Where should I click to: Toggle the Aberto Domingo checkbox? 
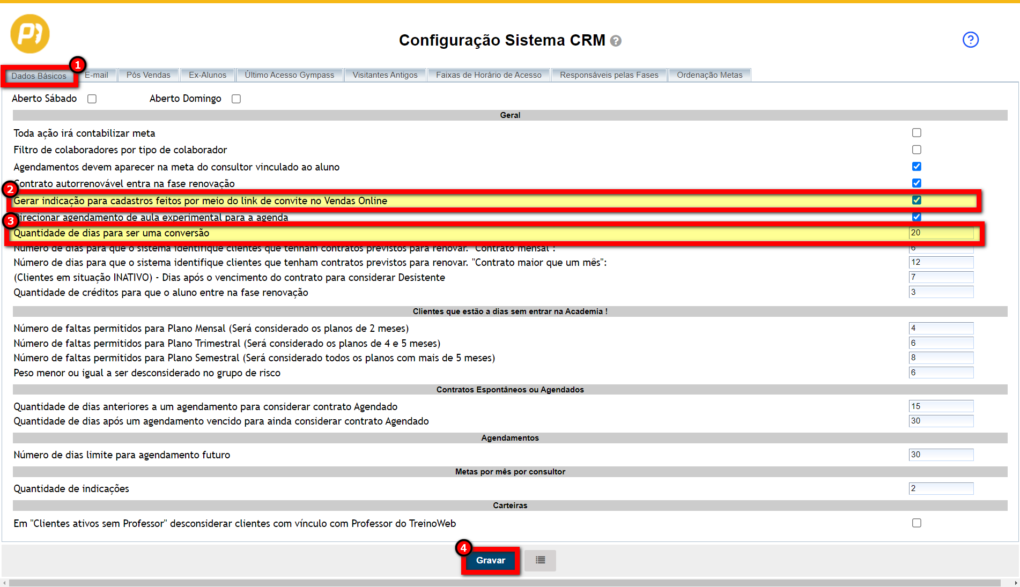click(x=236, y=99)
